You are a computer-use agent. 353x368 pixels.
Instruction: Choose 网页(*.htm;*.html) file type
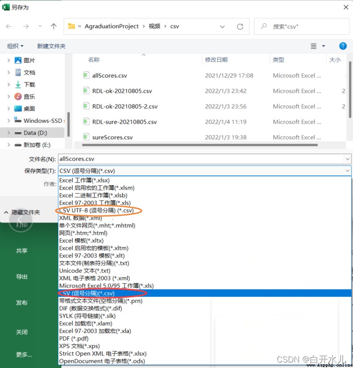[205, 233]
